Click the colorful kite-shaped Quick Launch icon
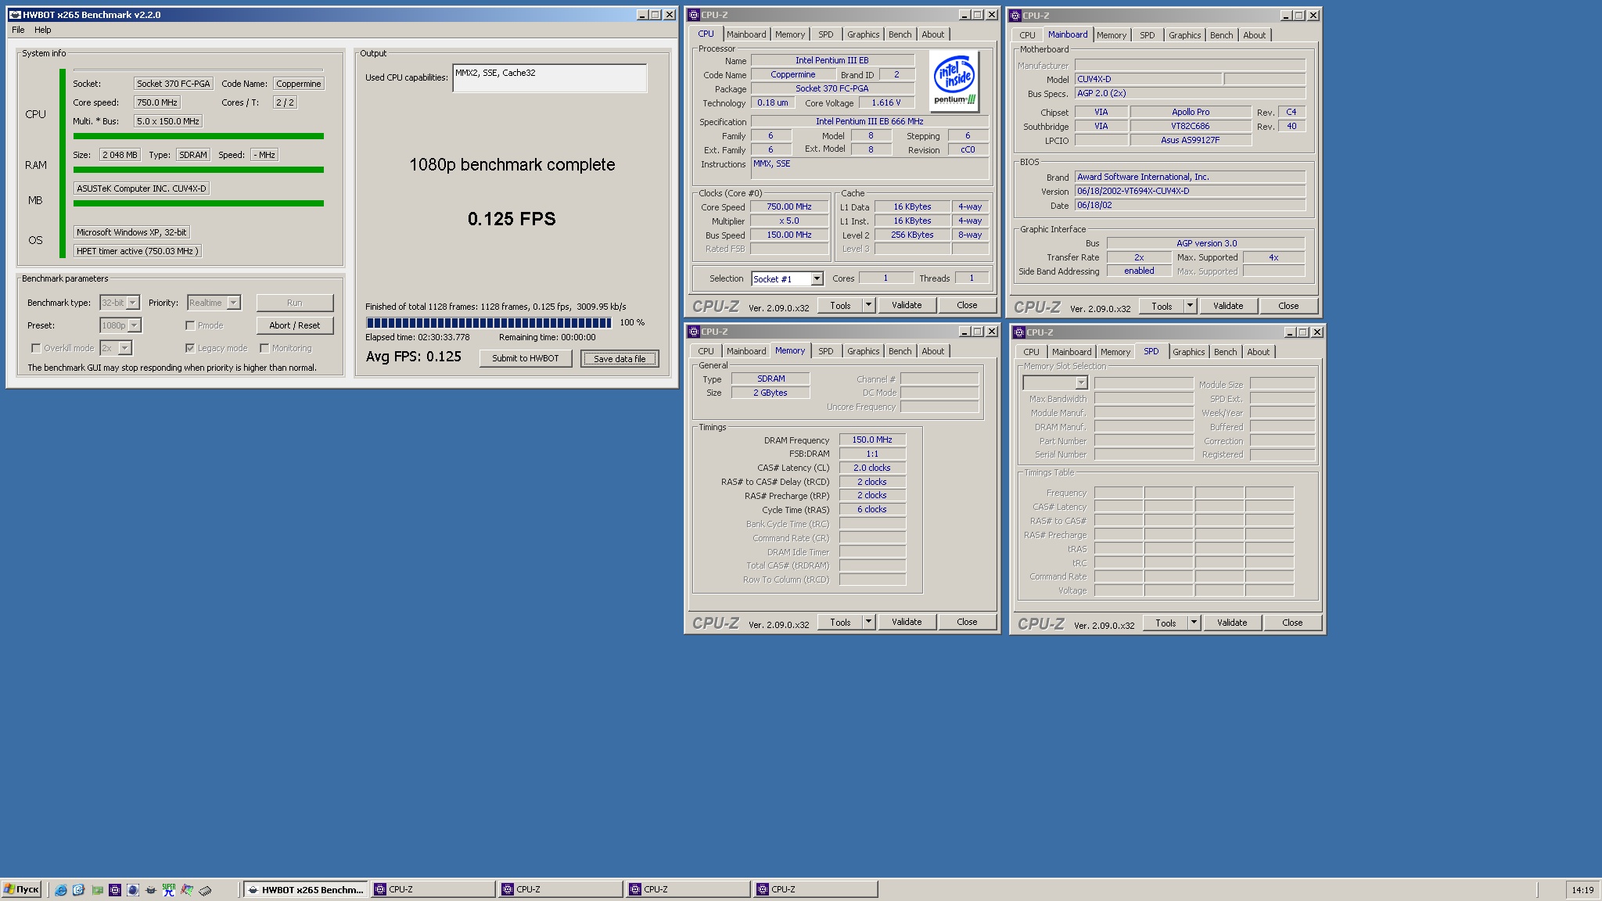This screenshot has width=1602, height=901. click(187, 890)
